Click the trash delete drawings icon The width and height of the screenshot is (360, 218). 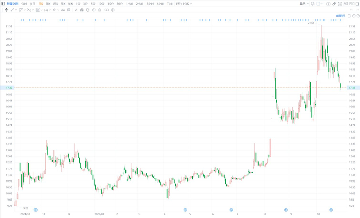pyautogui.click(x=99, y=10)
